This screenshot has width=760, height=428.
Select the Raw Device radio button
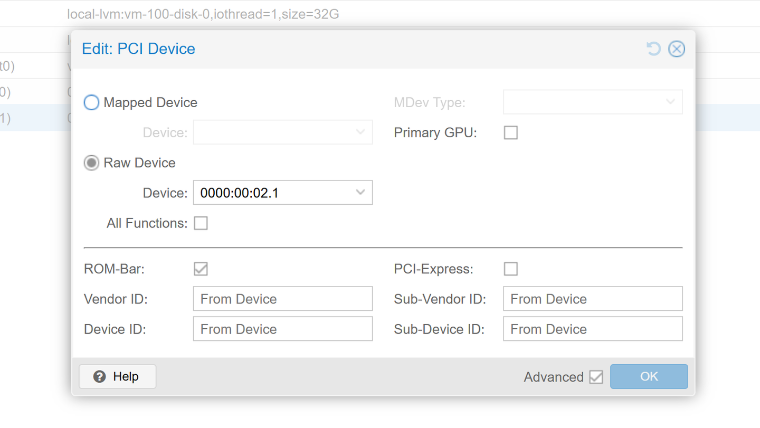(92, 163)
